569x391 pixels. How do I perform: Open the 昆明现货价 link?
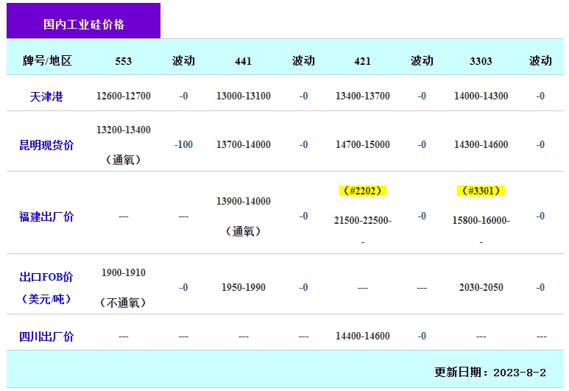[x=46, y=145]
